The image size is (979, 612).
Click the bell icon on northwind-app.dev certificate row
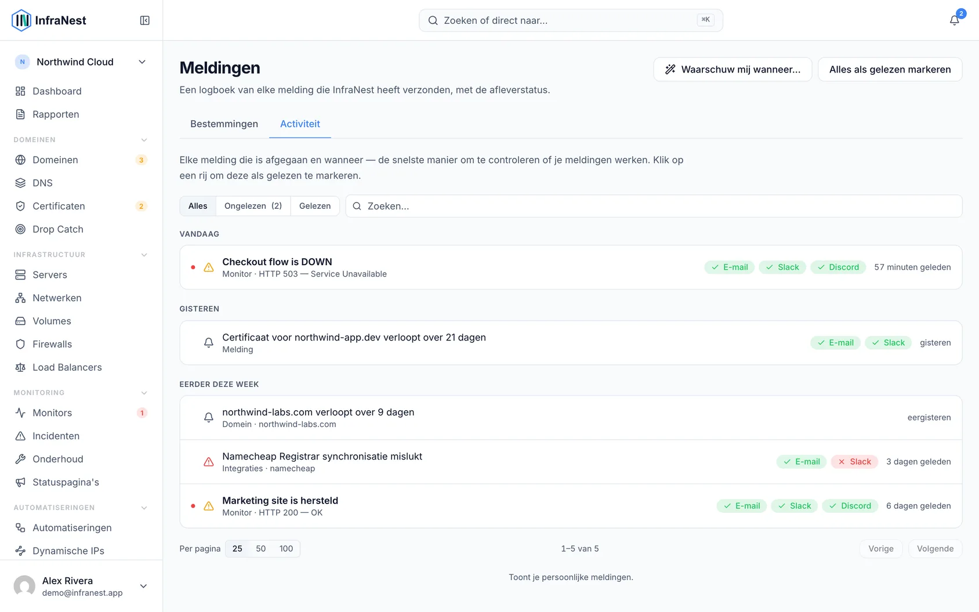(x=209, y=343)
